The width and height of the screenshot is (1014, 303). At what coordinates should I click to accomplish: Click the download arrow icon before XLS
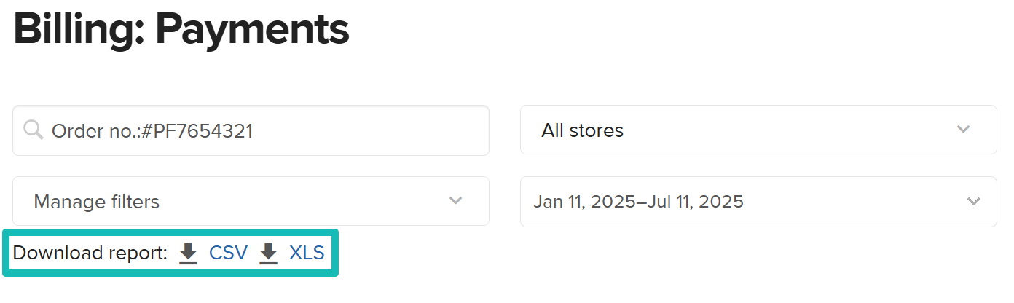coord(269,253)
